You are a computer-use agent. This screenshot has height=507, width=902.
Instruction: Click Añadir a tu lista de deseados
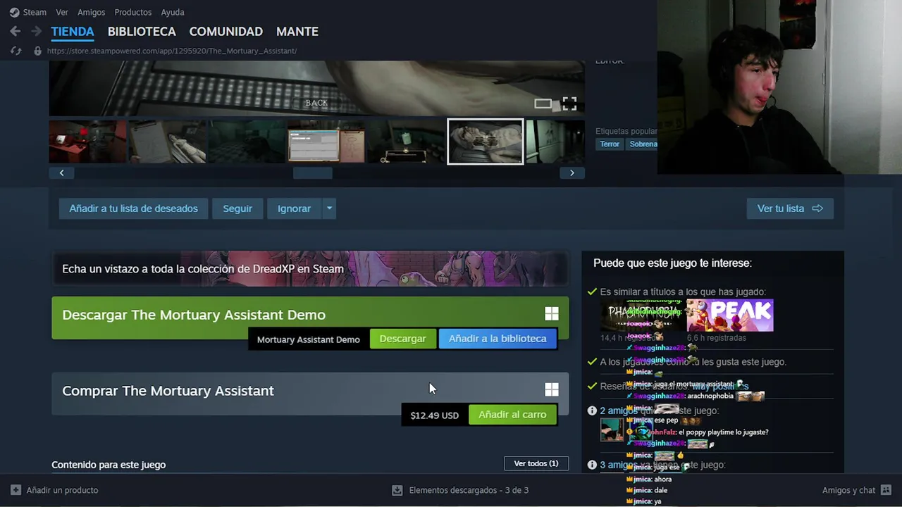pyautogui.click(x=133, y=208)
